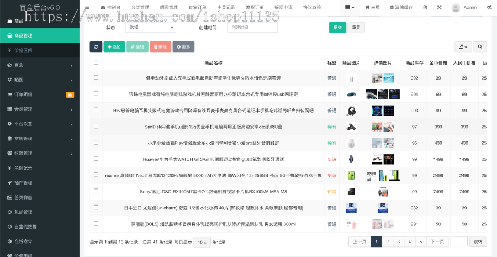497x257 pixels.
Task: Click product image of HP headset row
Action: click(351, 111)
